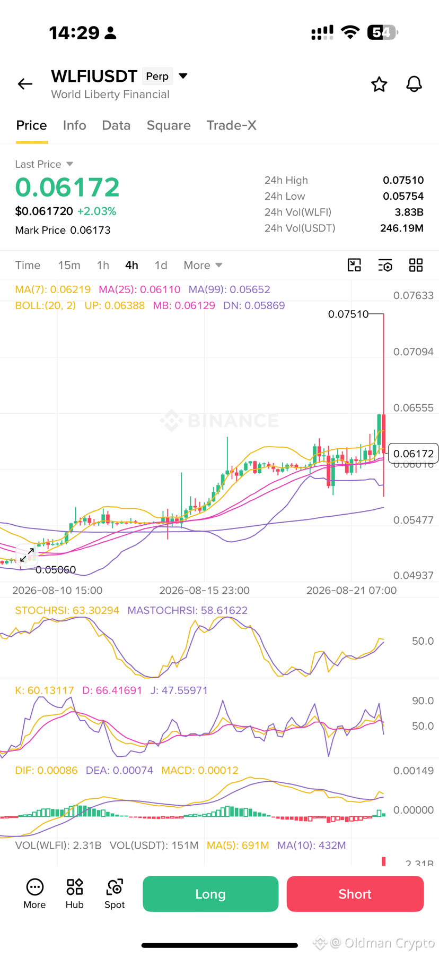
Task: Tap the 24h High 0.07510 value
Action: point(403,180)
